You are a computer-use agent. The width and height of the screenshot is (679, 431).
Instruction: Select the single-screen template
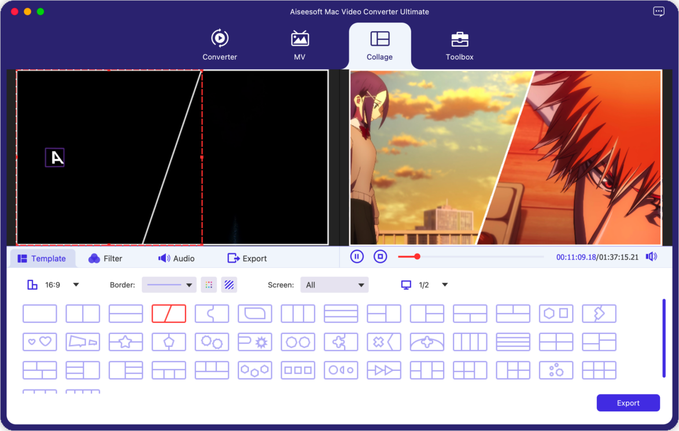click(x=39, y=314)
